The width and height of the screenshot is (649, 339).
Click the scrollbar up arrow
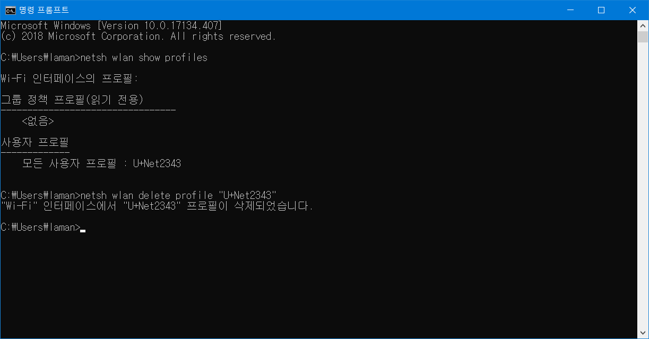coord(643,25)
